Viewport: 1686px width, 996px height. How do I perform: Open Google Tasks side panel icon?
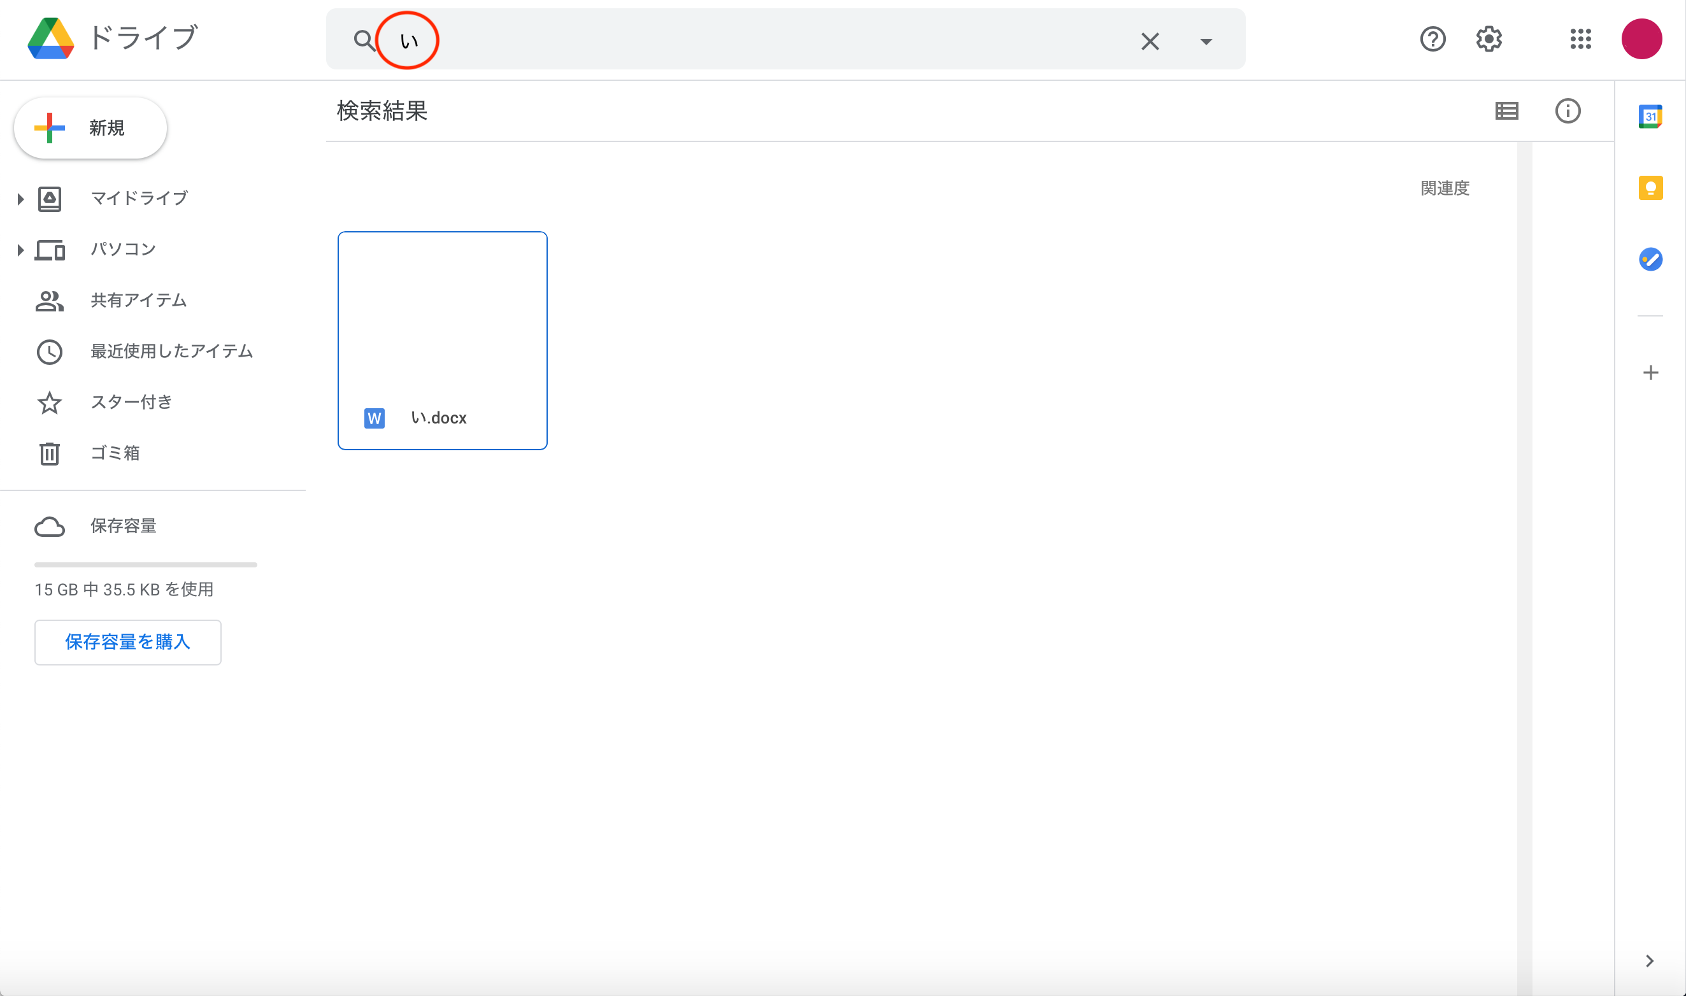pos(1650,259)
